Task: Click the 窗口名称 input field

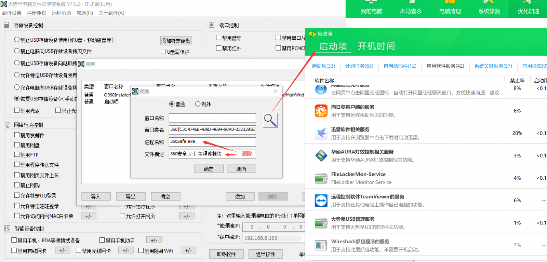Action: tap(212, 118)
